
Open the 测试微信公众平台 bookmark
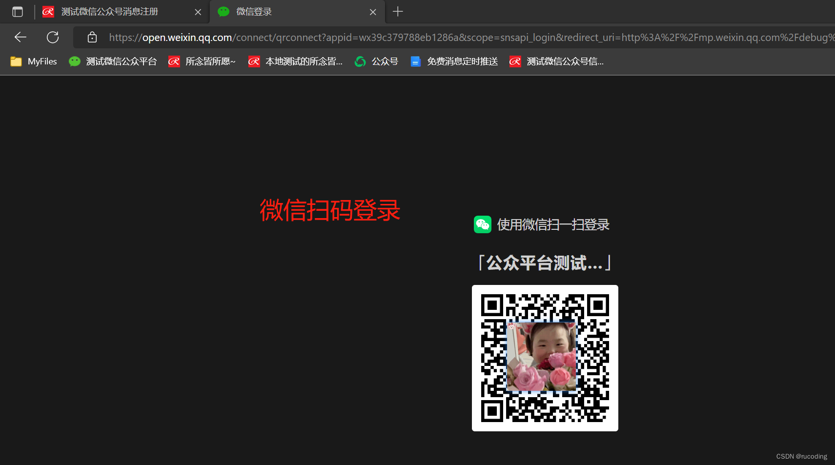click(x=113, y=61)
